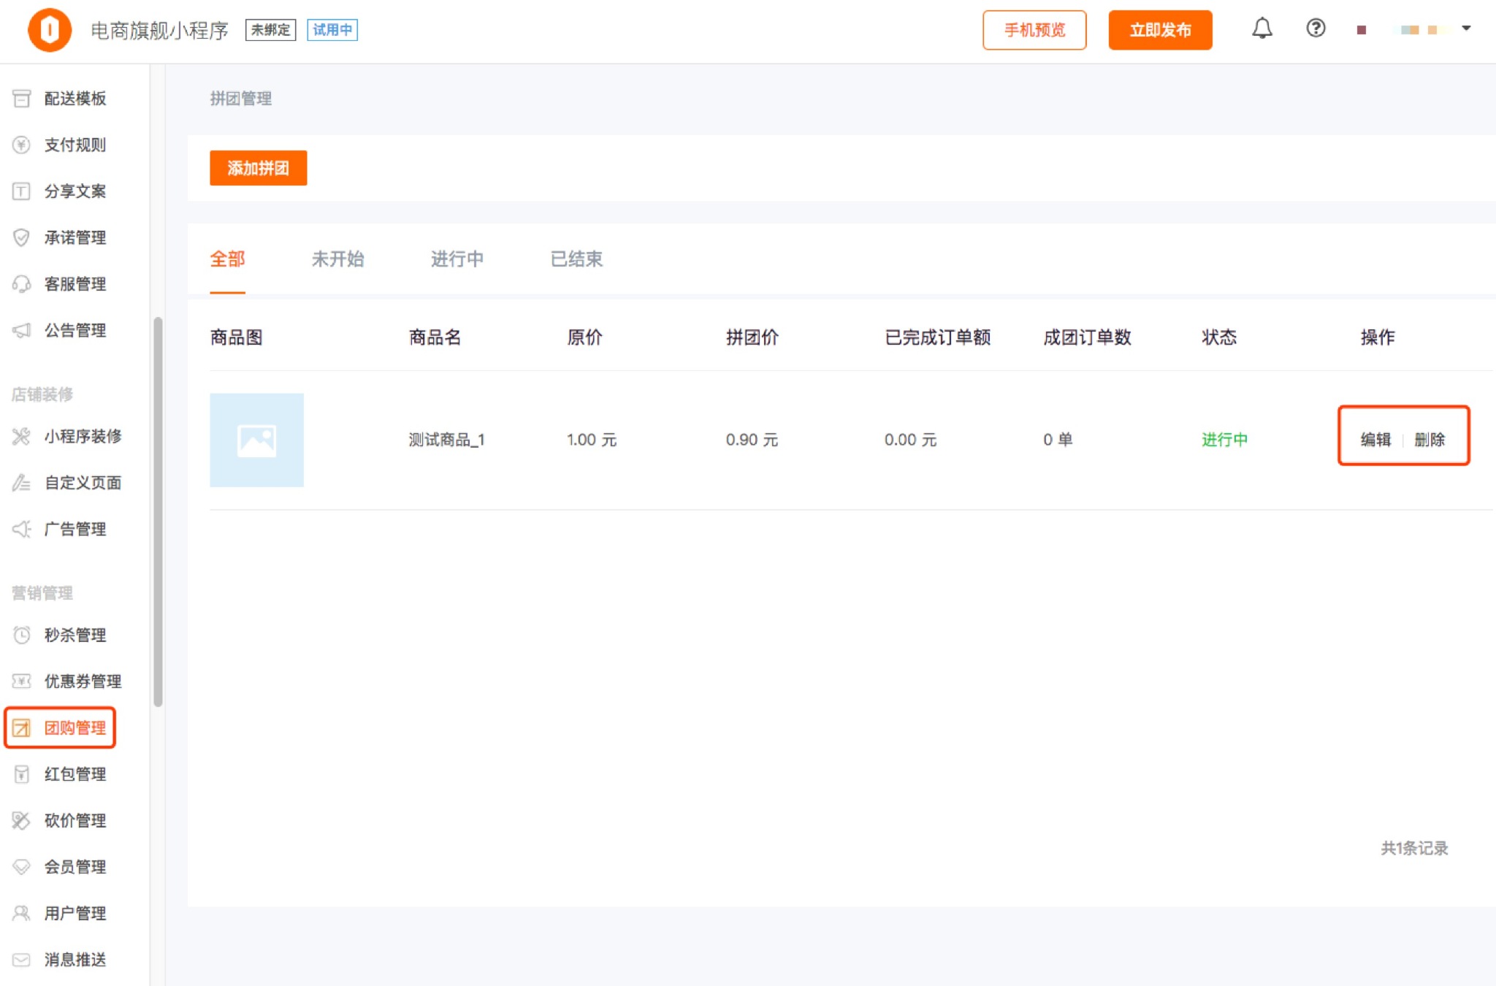
Task: Switch to the 进行中 tab
Action: coord(457,259)
